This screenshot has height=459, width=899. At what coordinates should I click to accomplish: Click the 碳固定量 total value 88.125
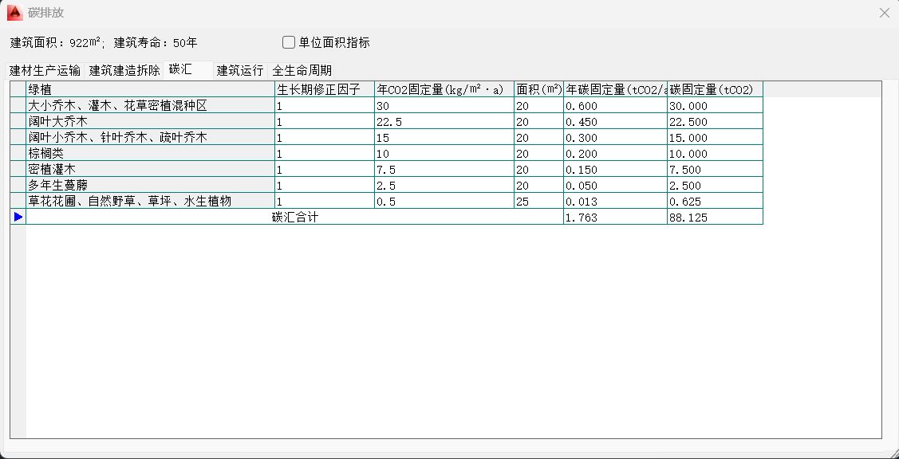(714, 217)
